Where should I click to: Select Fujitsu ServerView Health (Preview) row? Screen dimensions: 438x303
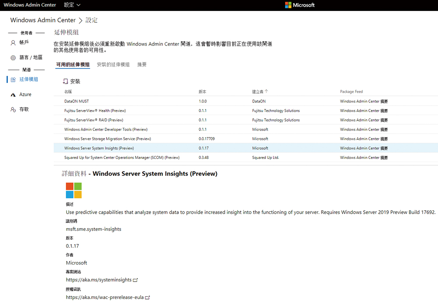pos(246,111)
